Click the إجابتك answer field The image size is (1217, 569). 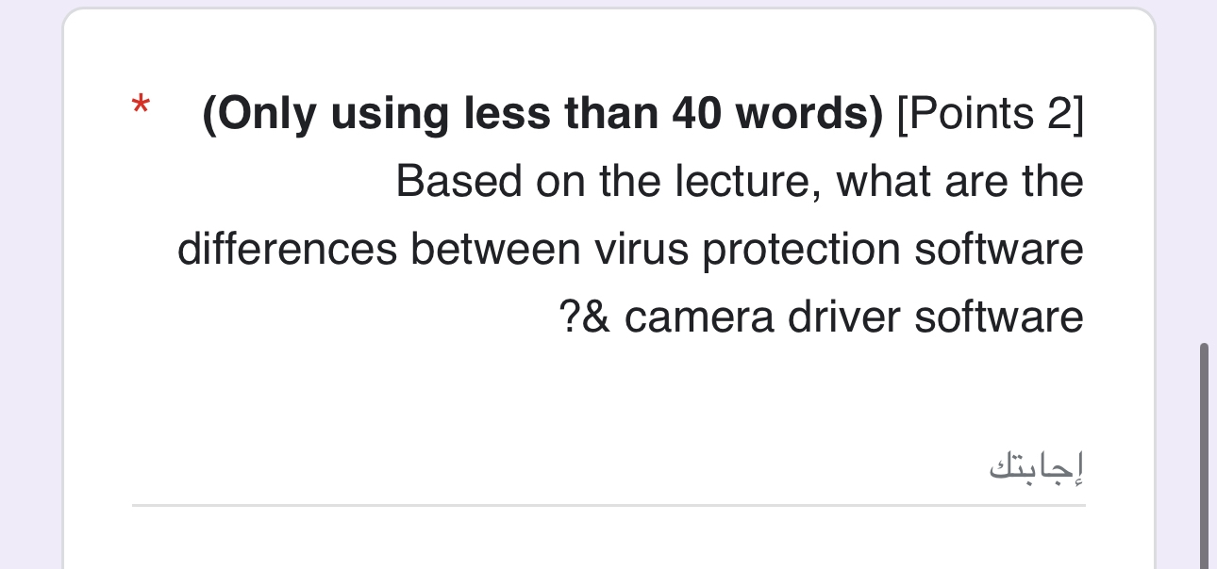tap(1035, 466)
